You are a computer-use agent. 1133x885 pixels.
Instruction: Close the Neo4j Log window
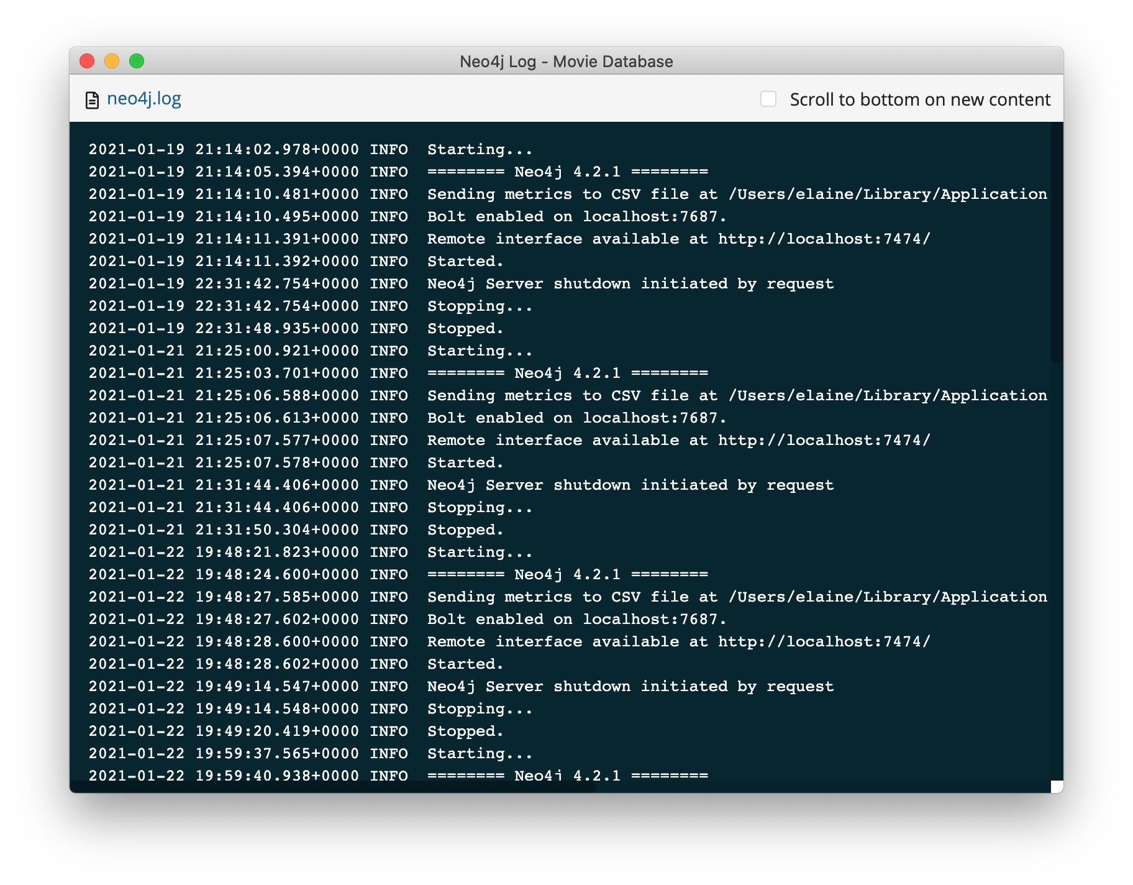click(x=87, y=61)
